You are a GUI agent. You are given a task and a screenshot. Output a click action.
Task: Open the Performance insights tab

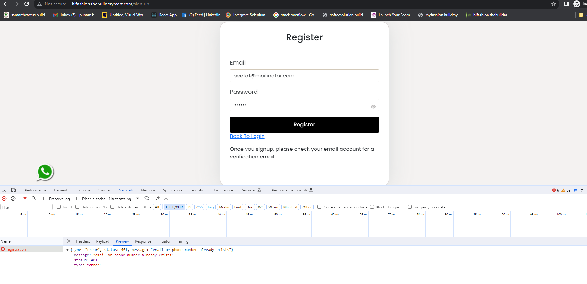292,190
